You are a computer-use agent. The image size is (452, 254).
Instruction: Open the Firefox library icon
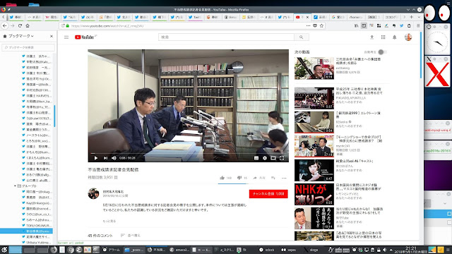pos(357,25)
